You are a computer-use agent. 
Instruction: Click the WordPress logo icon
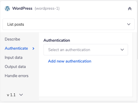click(7, 9)
